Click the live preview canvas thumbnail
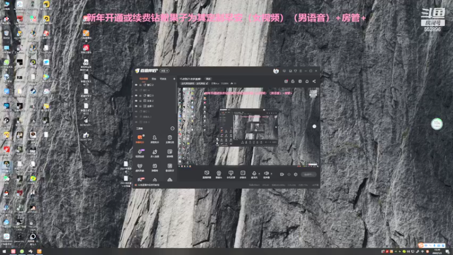This screenshot has height=255, width=453. pos(249,127)
